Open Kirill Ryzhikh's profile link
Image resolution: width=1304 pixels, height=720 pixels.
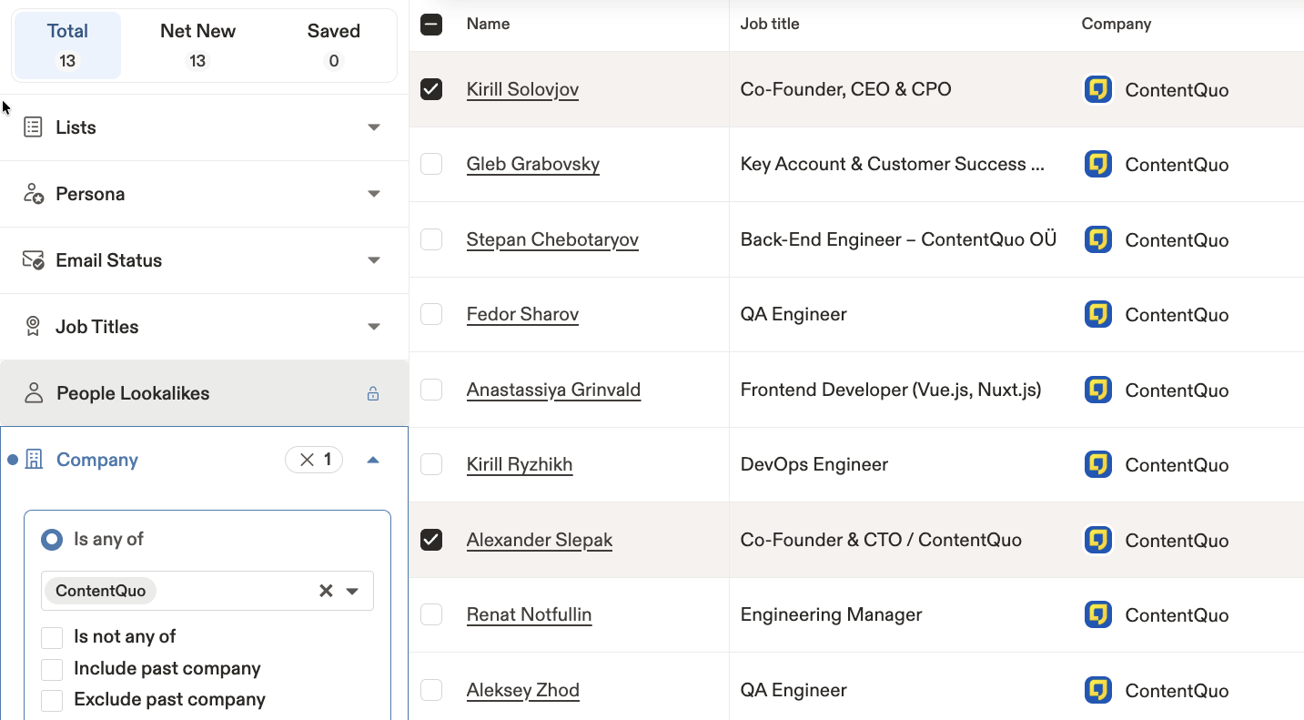[x=520, y=464]
